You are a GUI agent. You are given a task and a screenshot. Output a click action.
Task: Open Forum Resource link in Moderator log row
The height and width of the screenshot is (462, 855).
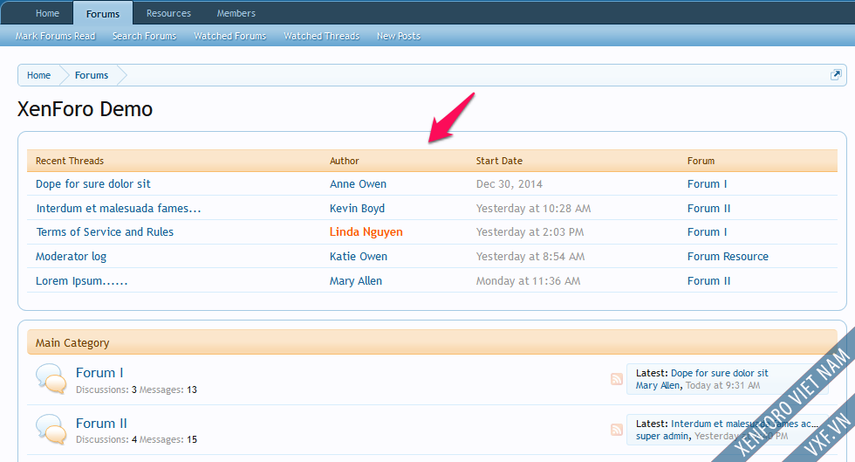point(728,257)
